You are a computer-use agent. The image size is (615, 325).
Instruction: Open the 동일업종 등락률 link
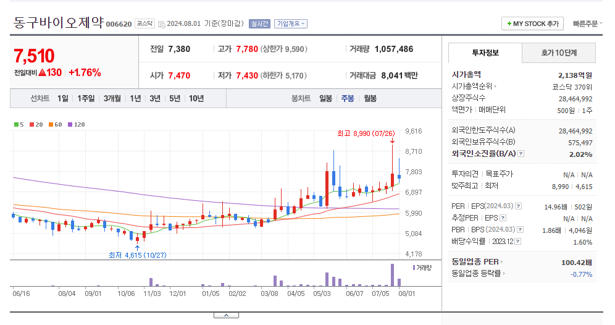point(476,274)
